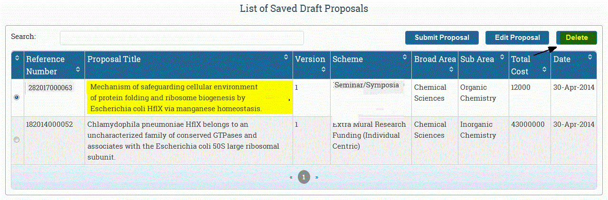This screenshot has height=200, width=608.
Task: Select radio button for proposal 282017000063
Action: (17, 97)
